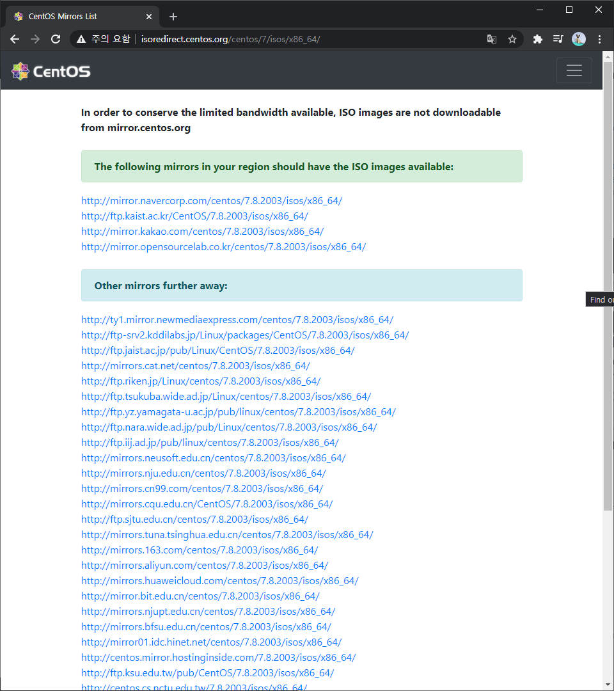Open the ftp.nara.wide.ad.jp link
The image size is (614, 691).
228,427
